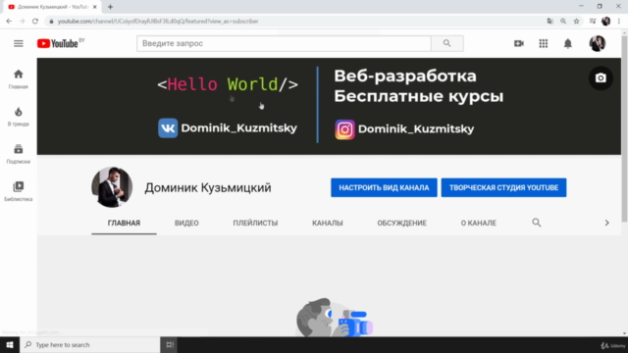The width and height of the screenshot is (628, 353).
Task: Click the banner edit camera icon
Action: pyautogui.click(x=601, y=78)
